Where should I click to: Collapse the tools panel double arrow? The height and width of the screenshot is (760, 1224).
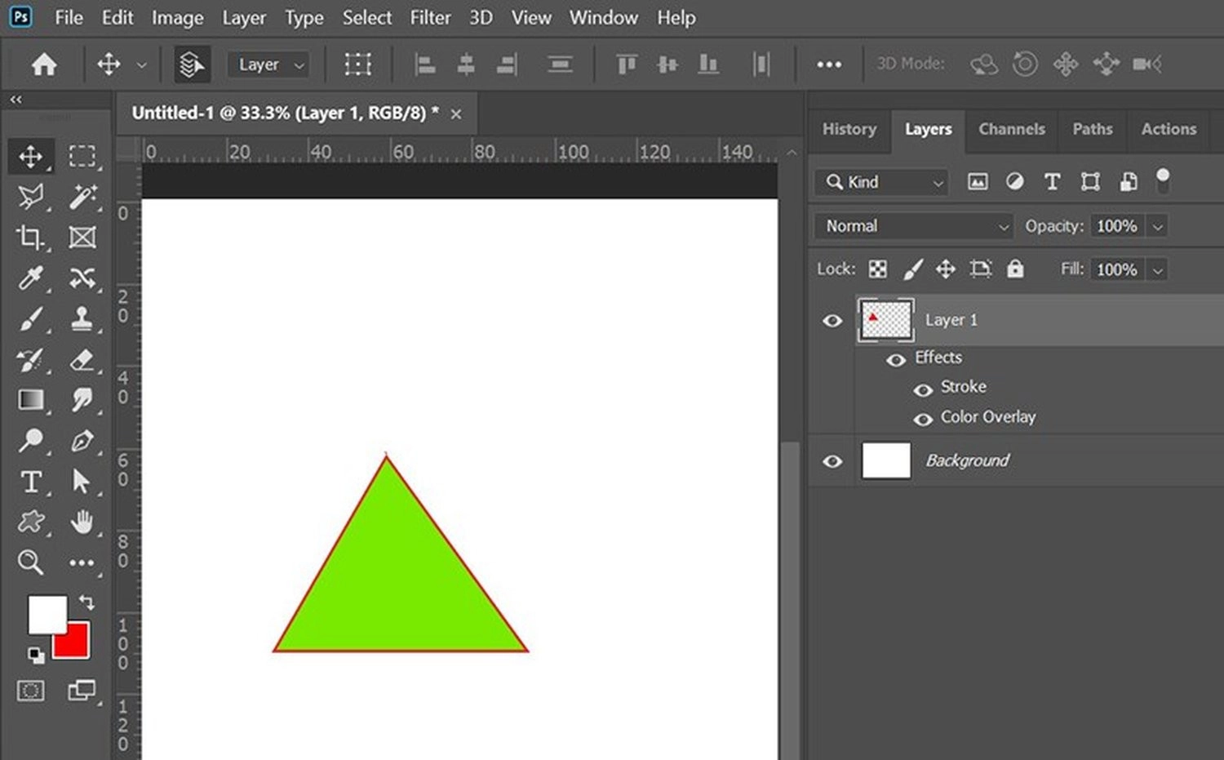pyautogui.click(x=16, y=100)
